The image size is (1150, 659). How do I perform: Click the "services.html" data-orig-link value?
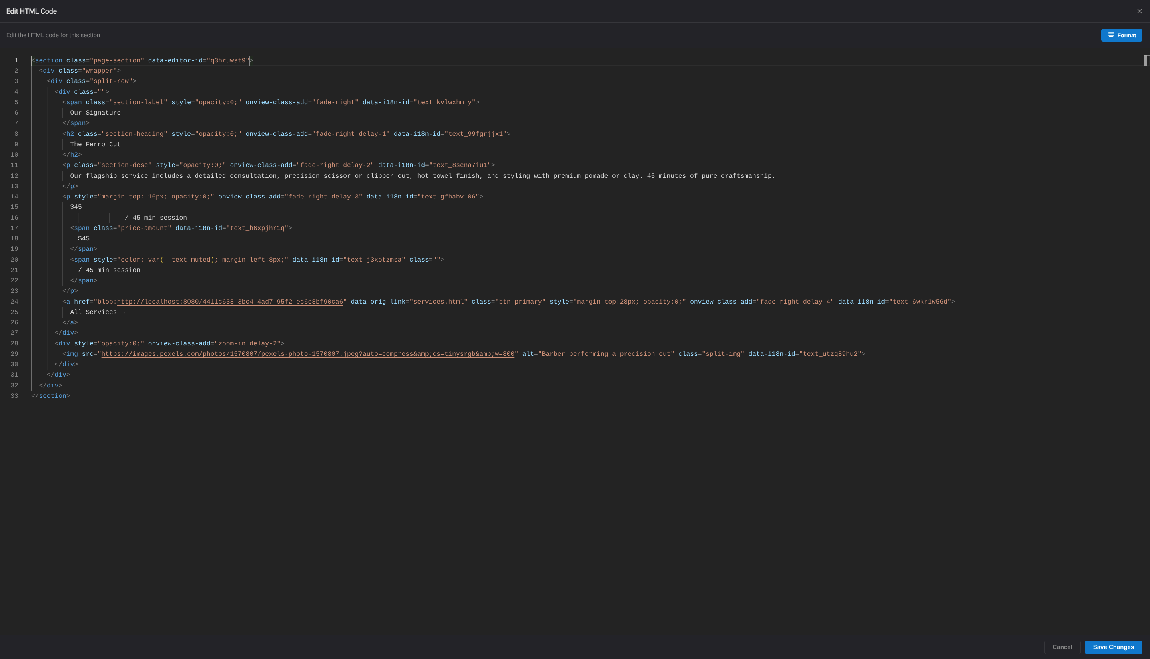tap(438, 302)
